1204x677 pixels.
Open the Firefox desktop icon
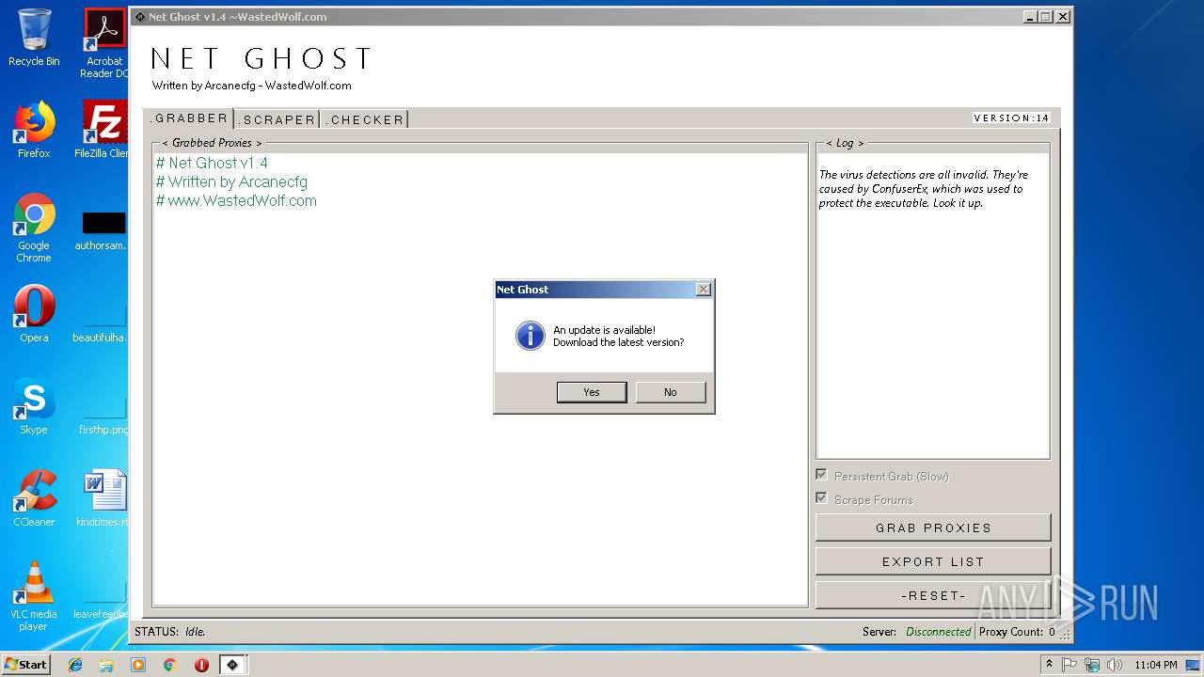(x=34, y=130)
